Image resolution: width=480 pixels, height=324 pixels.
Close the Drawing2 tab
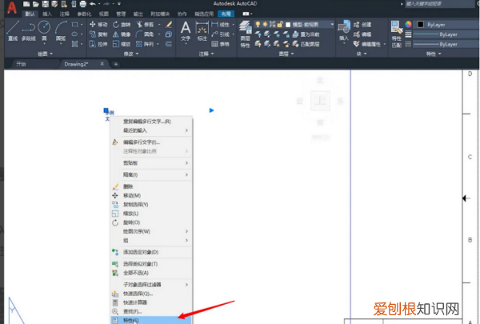[102, 64]
